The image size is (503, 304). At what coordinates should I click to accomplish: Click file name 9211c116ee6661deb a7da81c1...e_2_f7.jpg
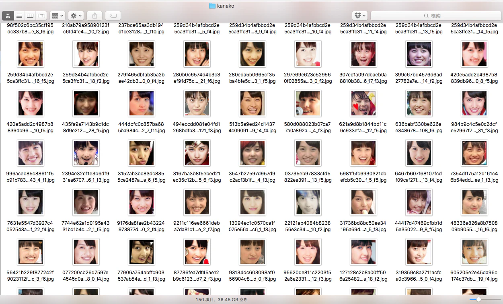(197, 226)
